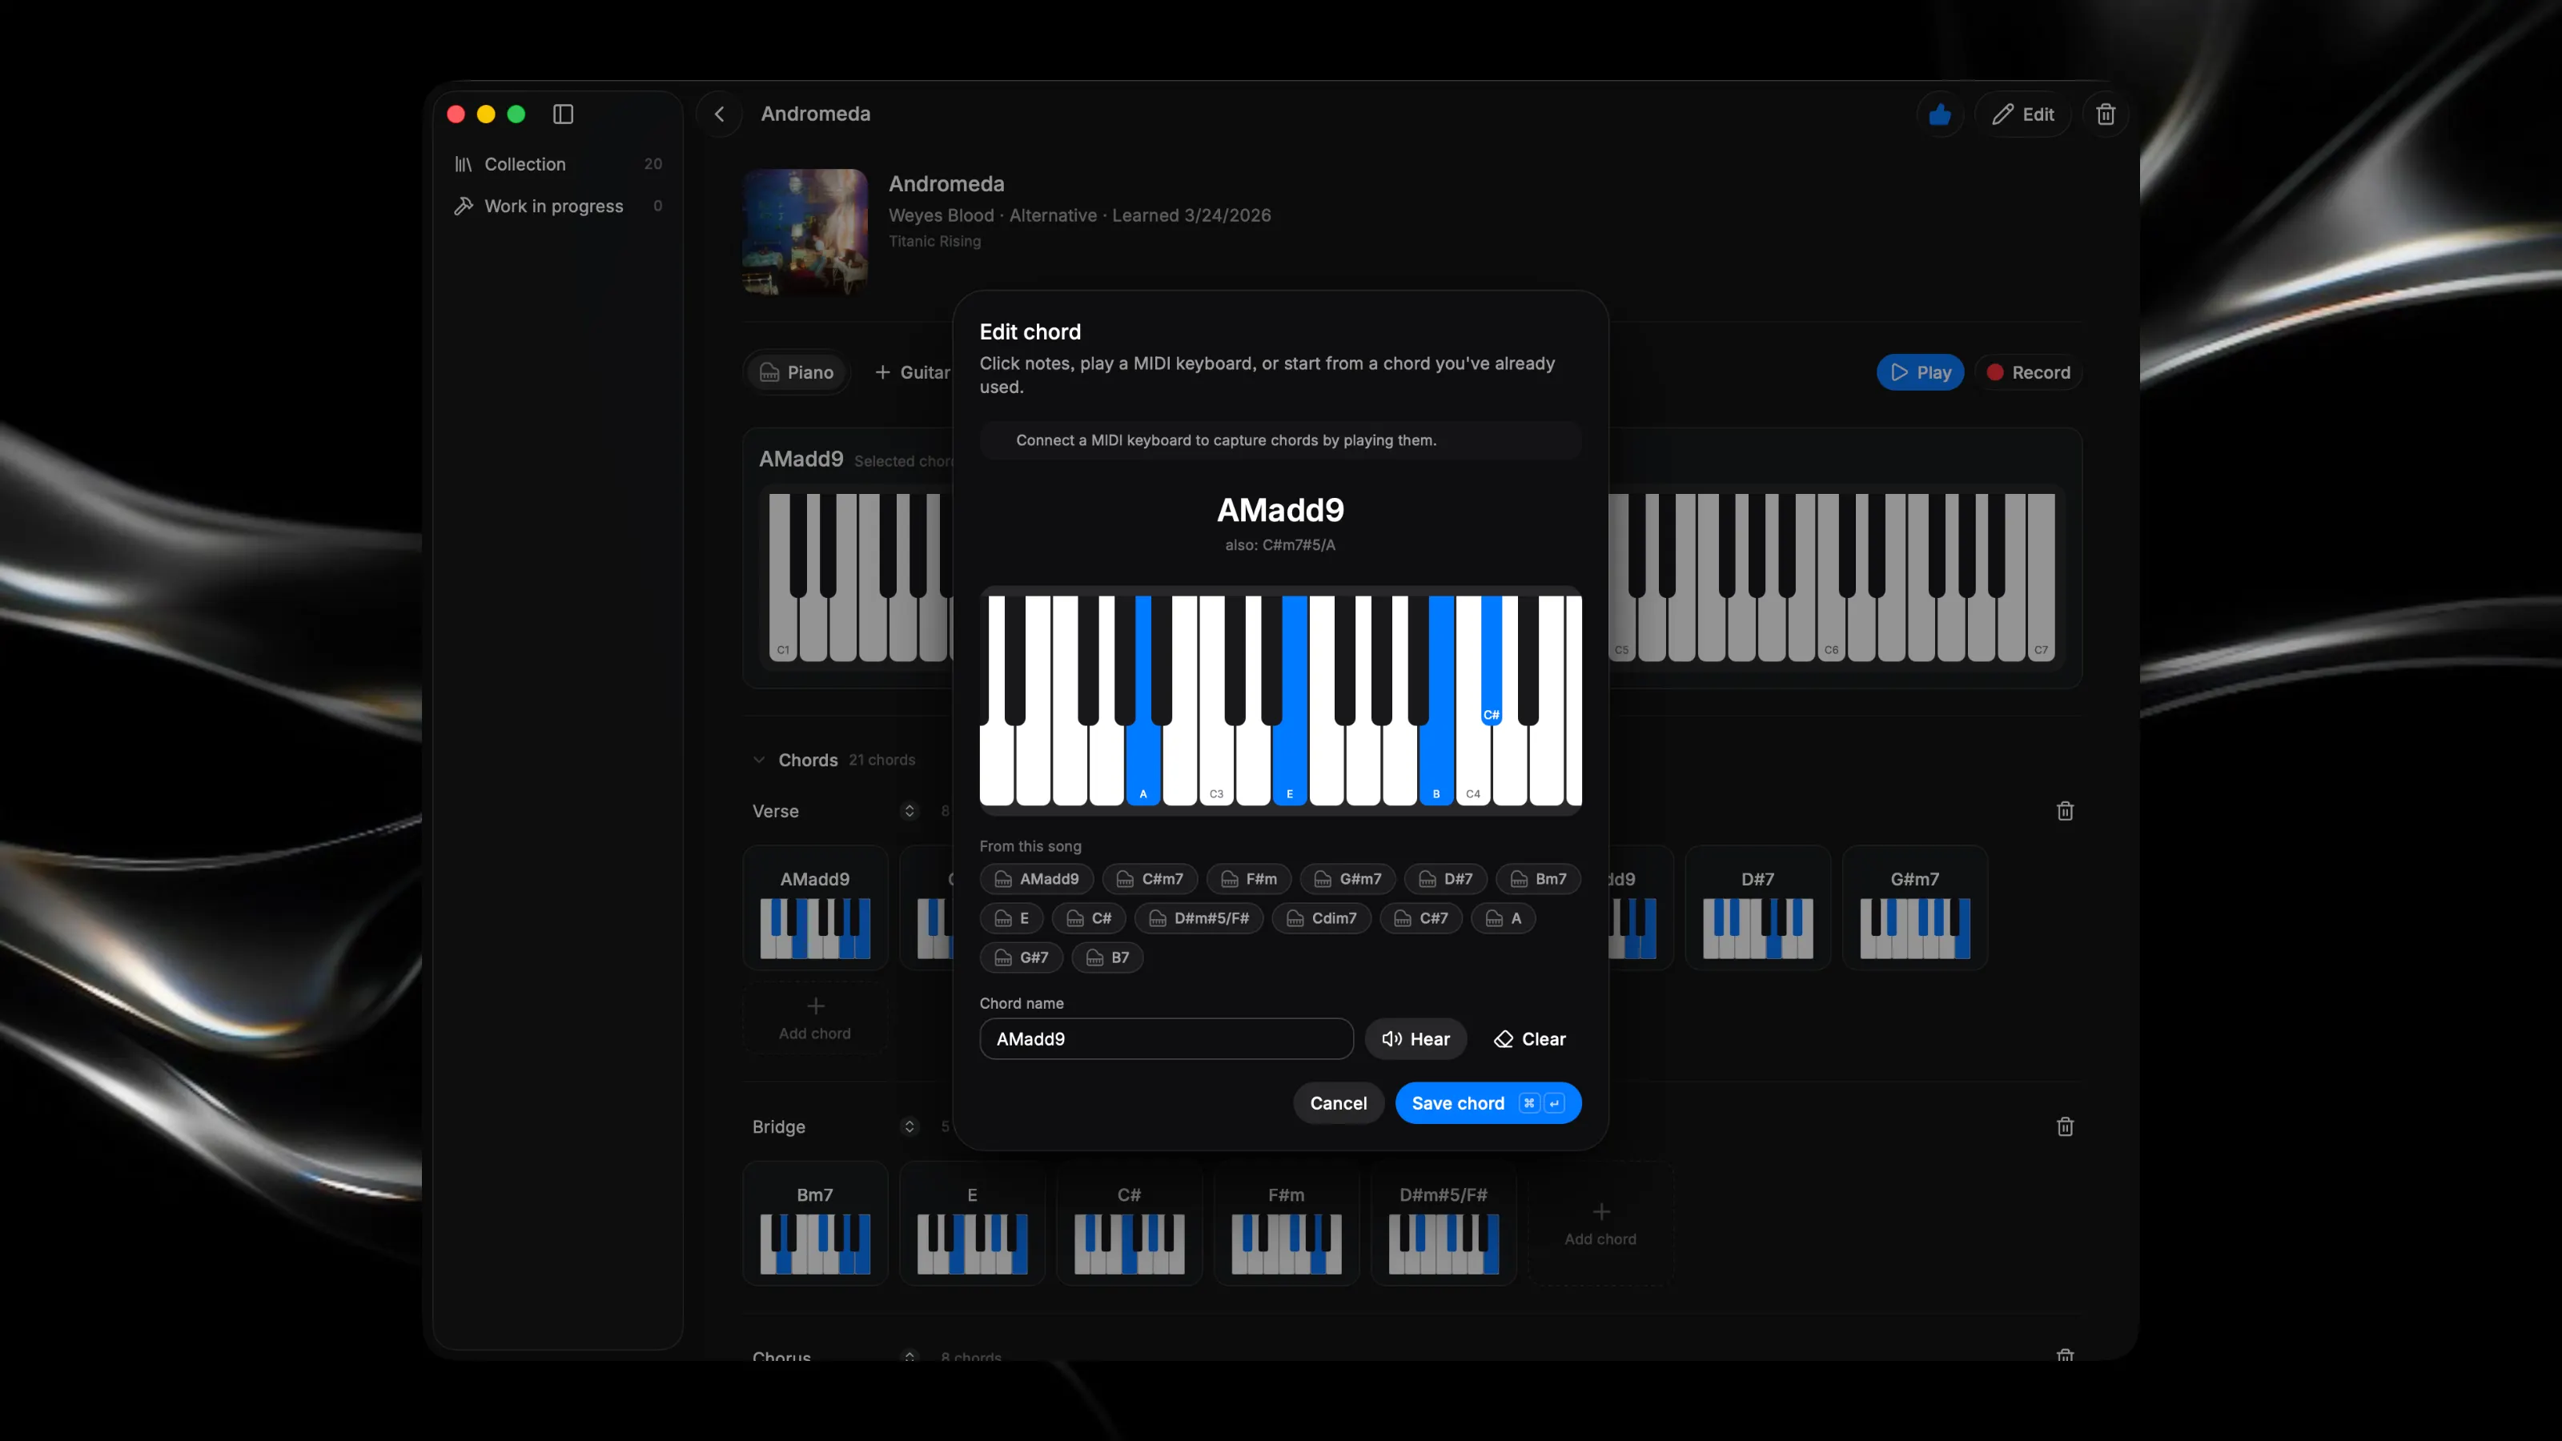Image resolution: width=2562 pixels, height=1441 pixels.
Task: Select the G#m7 chord card in Verse
Action: click(x=1914, y=908)
